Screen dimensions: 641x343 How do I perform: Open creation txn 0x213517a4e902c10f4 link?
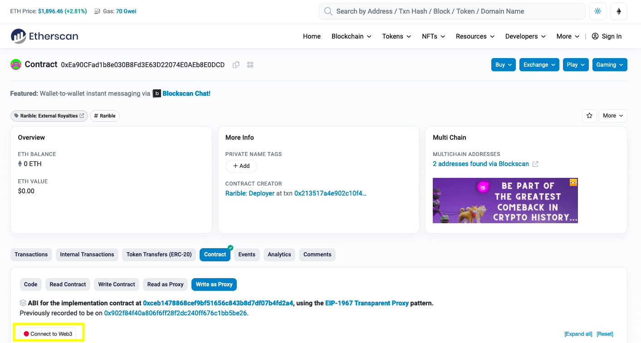tap(330, 193)
